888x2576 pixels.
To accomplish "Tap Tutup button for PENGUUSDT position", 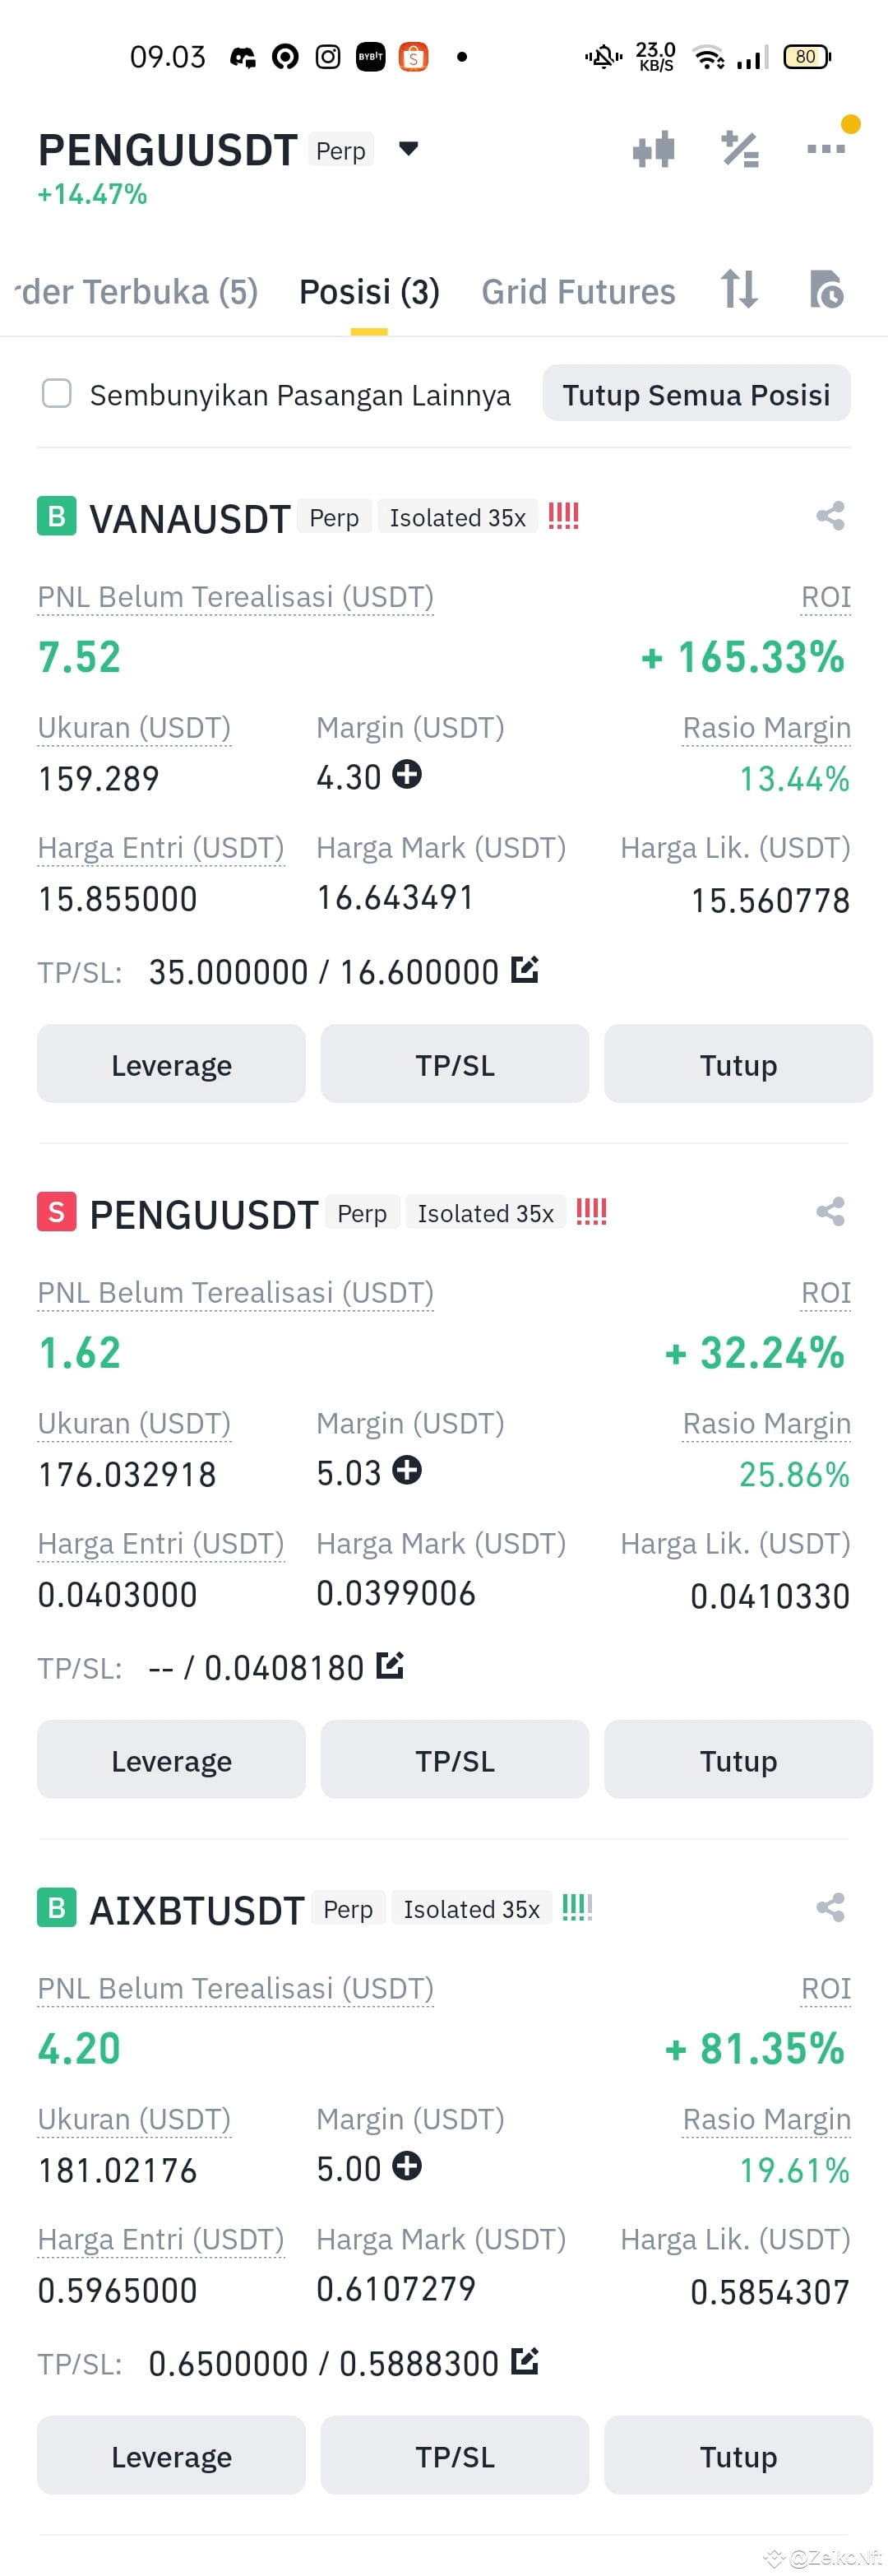I will (x=738, y=1760).
